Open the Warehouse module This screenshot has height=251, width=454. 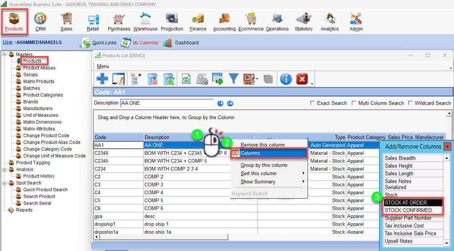(x=145, y=22)
